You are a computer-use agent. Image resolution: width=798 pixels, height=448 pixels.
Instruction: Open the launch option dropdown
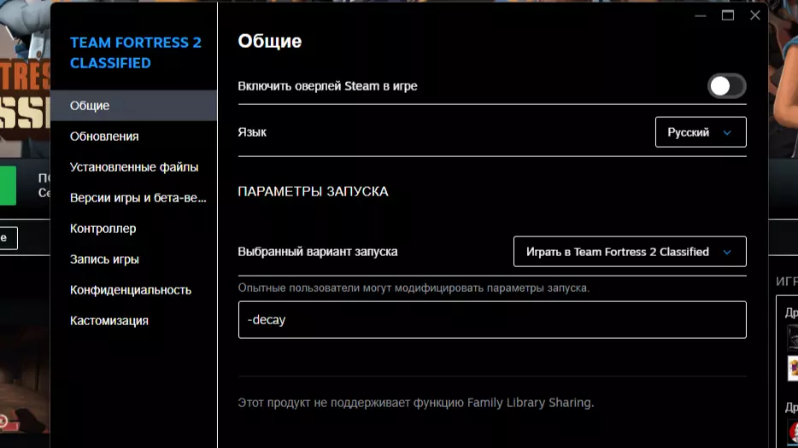(x=630, y=252)
